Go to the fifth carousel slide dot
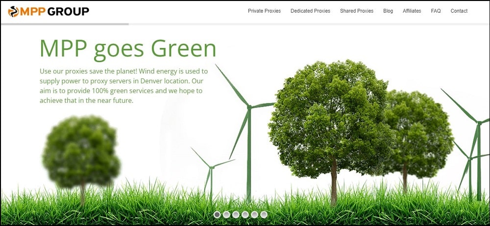This screenshot has width=490, height=226. [254, 214]
